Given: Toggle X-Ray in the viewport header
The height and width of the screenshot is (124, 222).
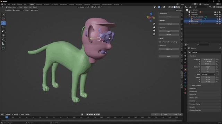Looking at the screenshot, I should pos(169,7).
